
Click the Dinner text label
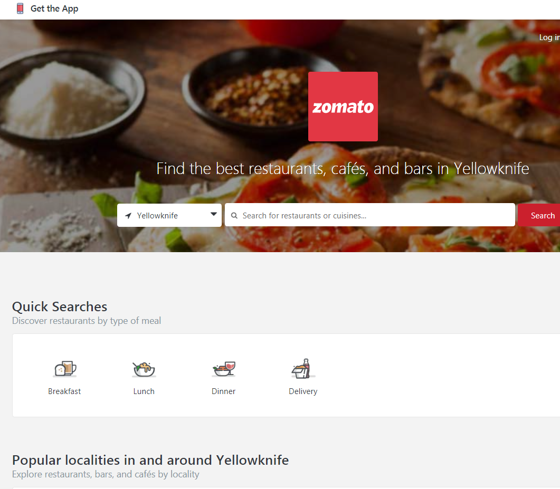tap(223, 391)
